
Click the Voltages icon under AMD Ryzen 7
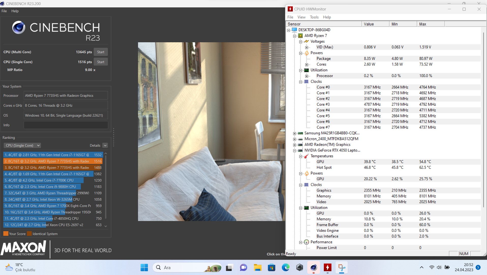click(x=307, y=41)
